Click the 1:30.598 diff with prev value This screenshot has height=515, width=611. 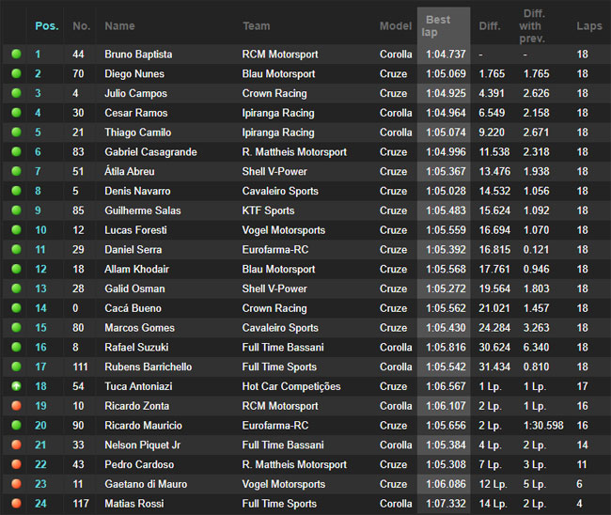pyautogui.click(x=543, y=426)
